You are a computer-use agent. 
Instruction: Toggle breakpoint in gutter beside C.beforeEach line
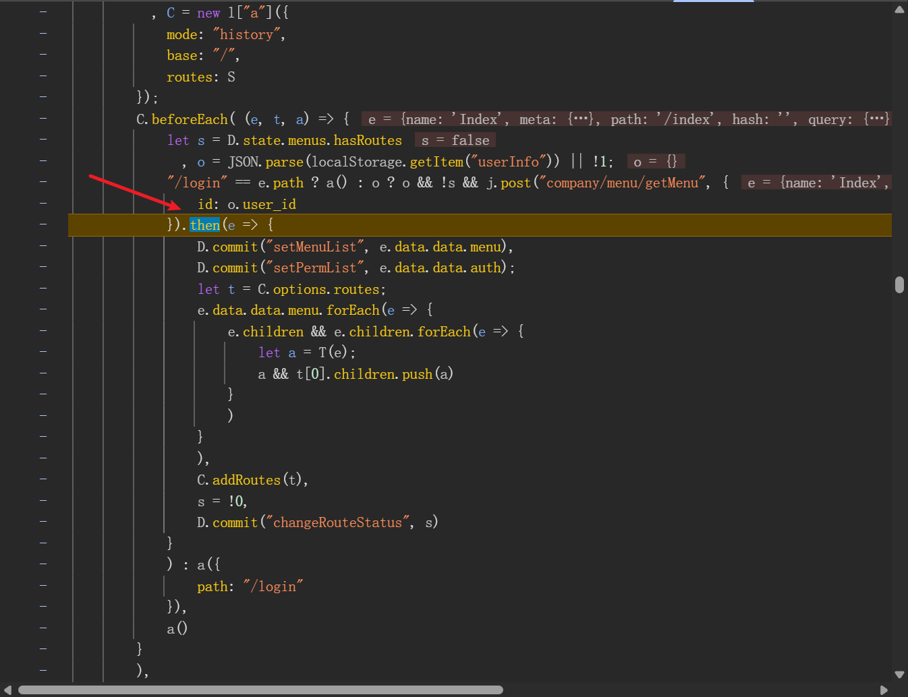[x=43, y=119]
